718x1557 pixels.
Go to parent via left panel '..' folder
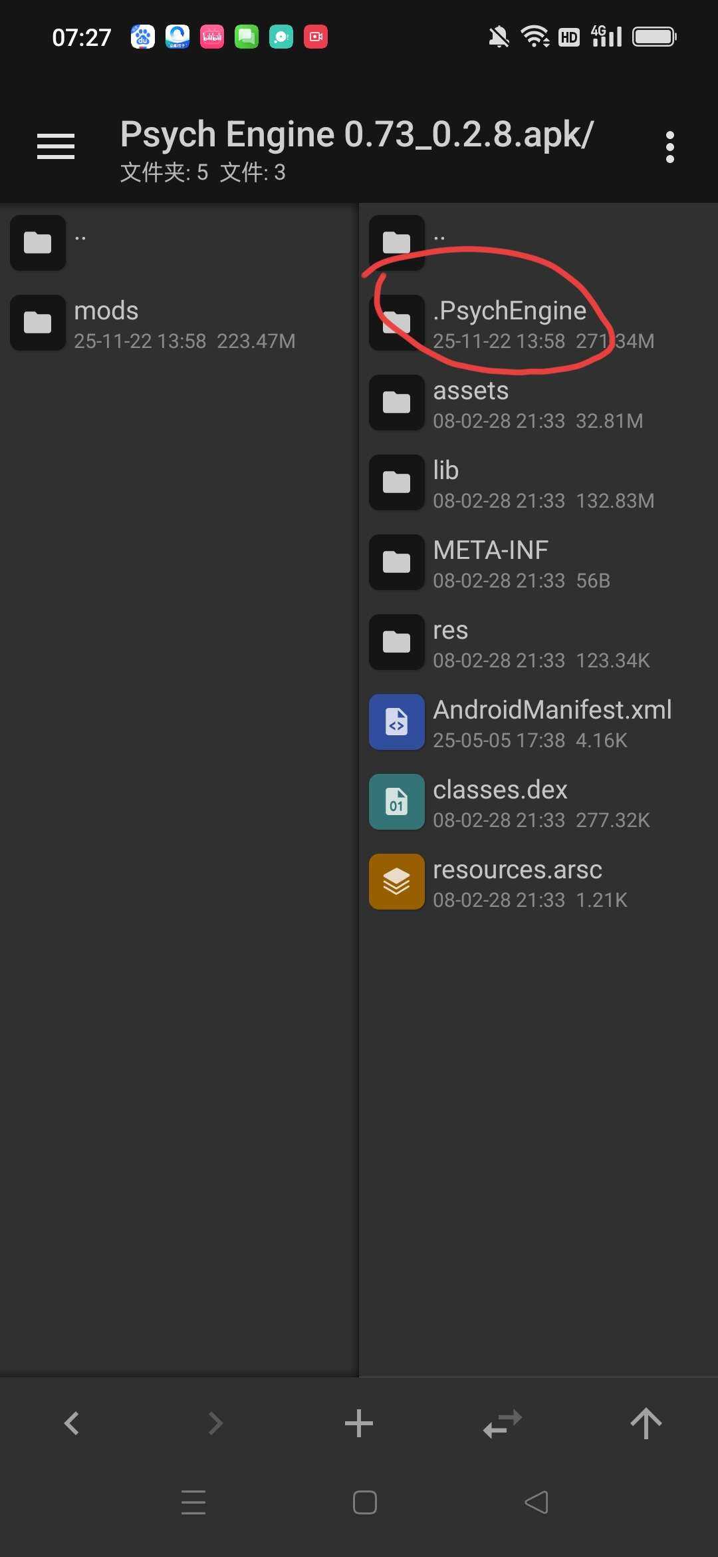38,243
